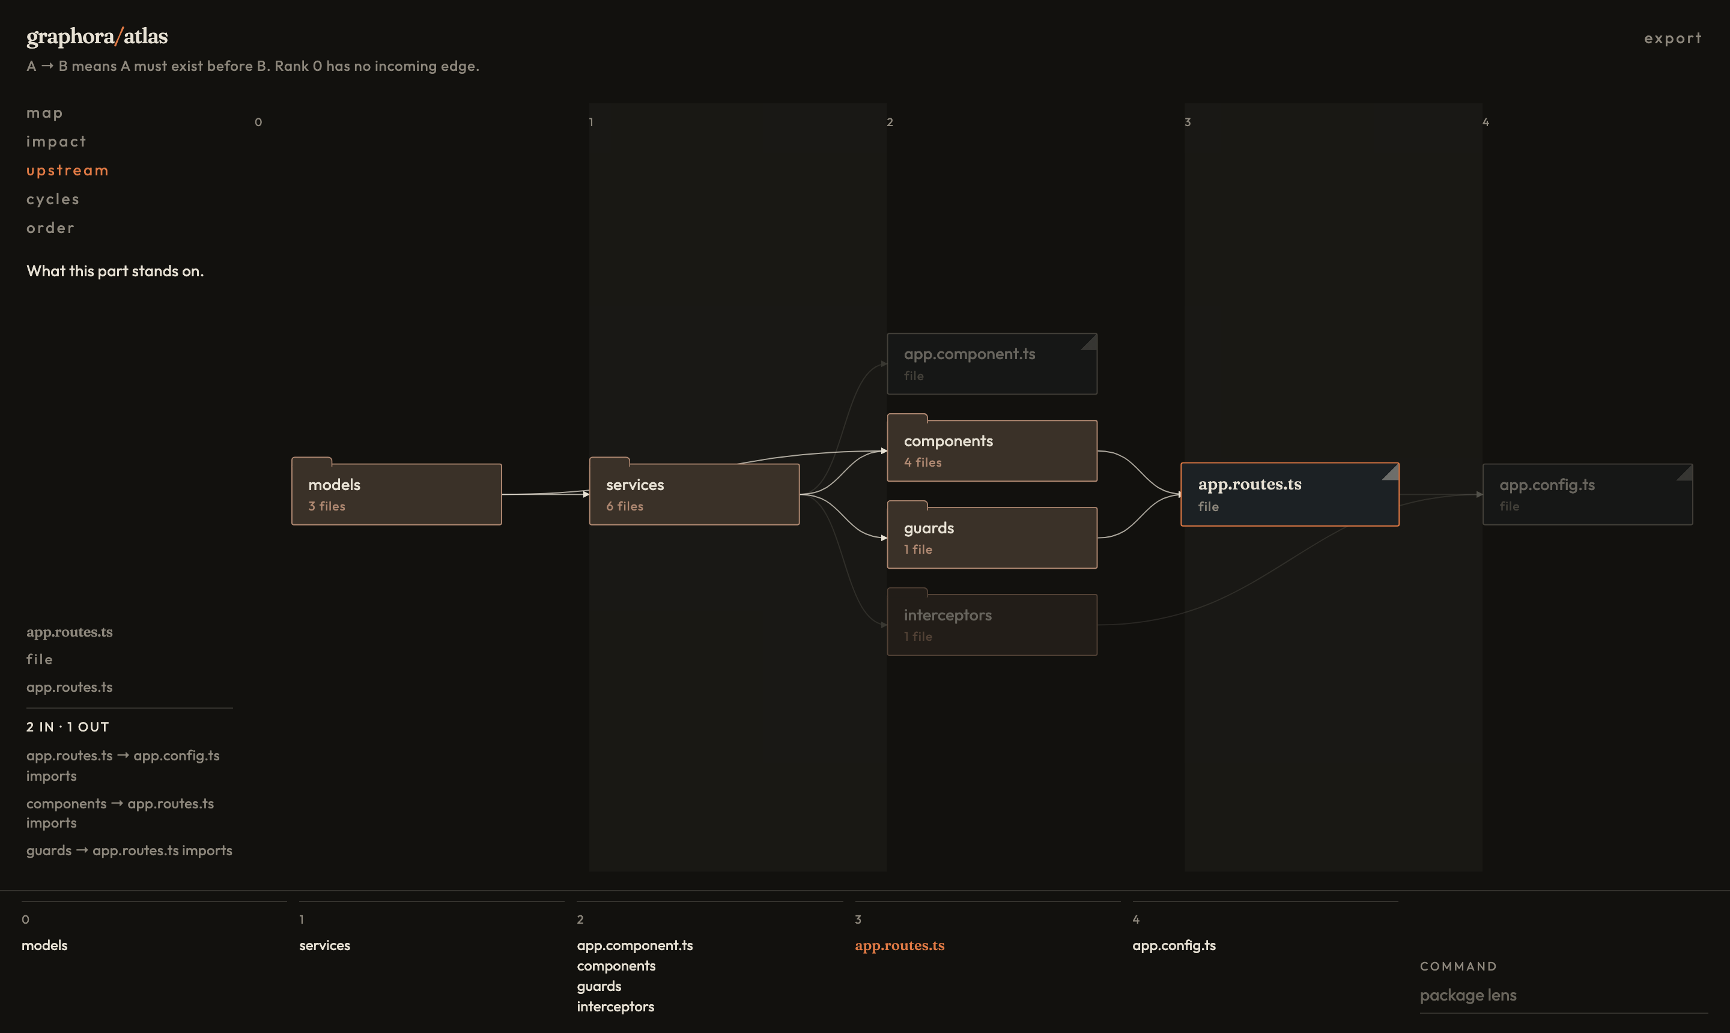
Task: Click the folded corner icon on app.component.ts
Action: 1090,341
